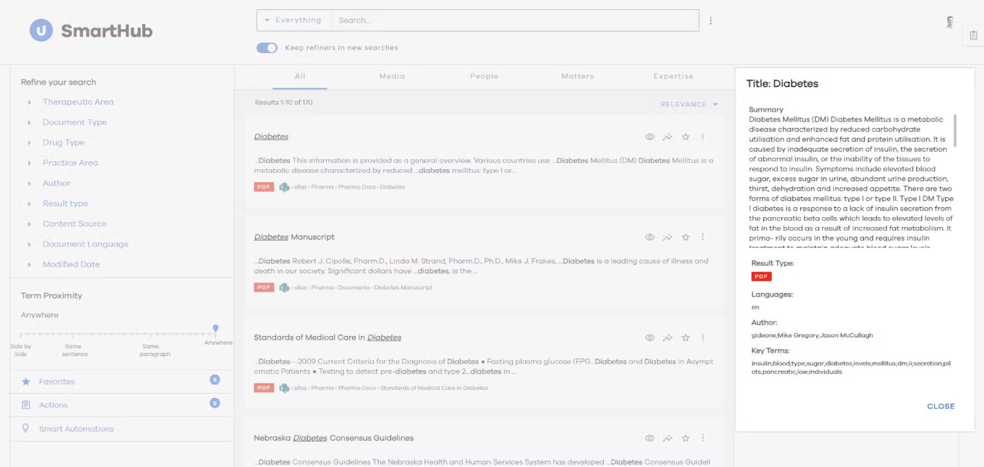Image resolution: width=984 pixels, height=467 pixels.
Task: Preview the Diabetes Manuscript result with eye icon
Action: coord(650,237)
